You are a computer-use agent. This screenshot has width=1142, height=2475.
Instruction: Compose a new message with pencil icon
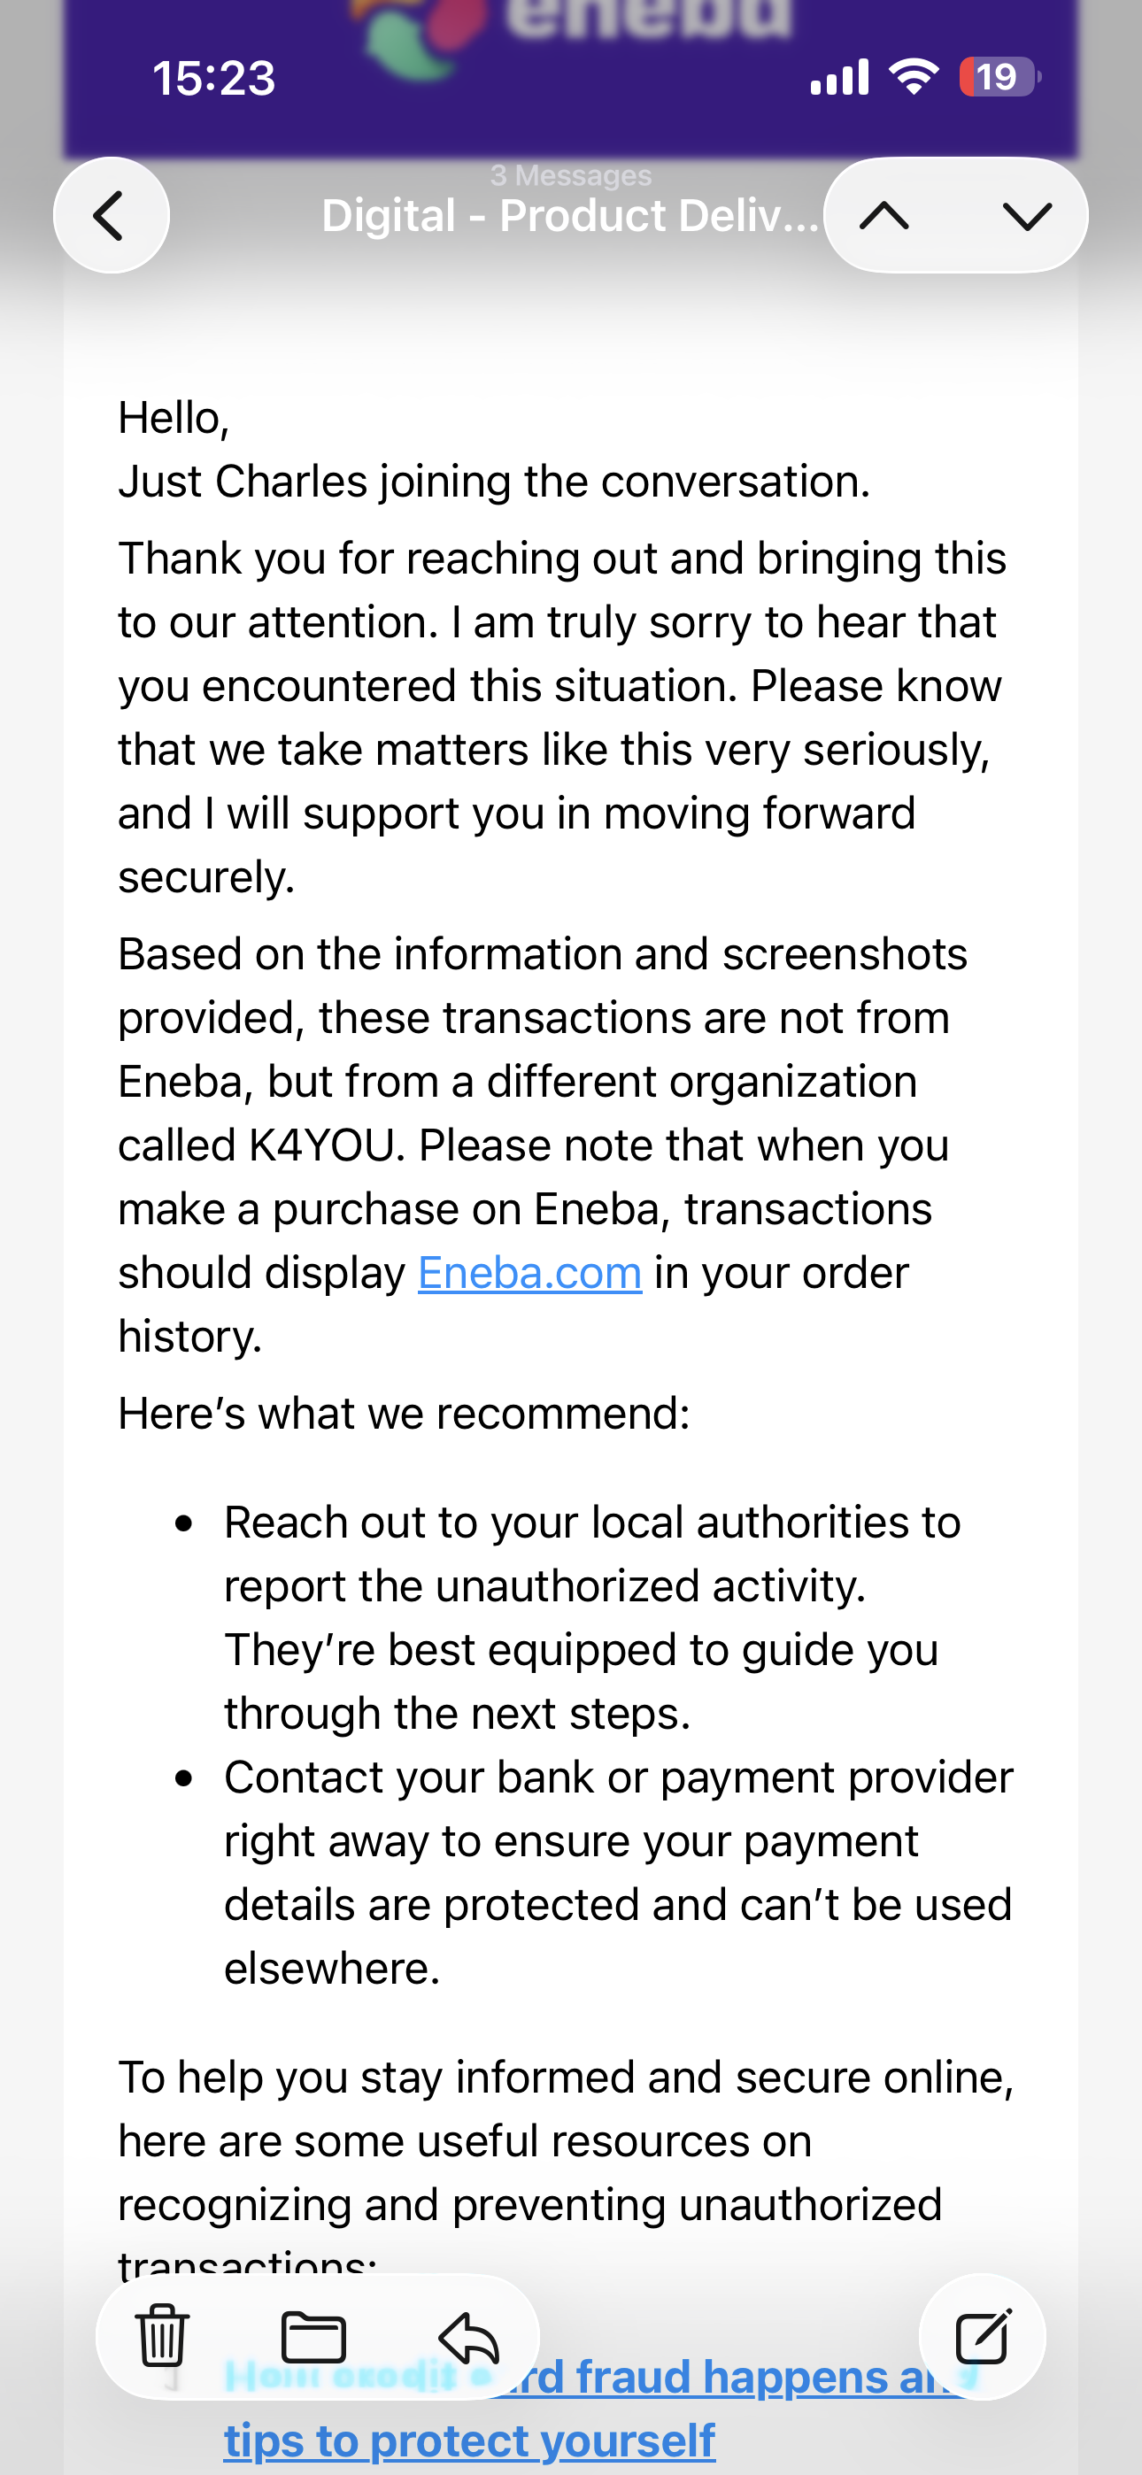tap(983, 2337)
